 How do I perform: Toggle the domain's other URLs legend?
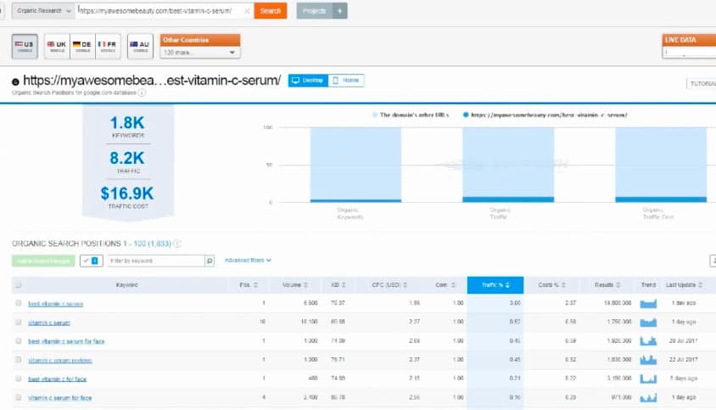(x=411, y=115)
